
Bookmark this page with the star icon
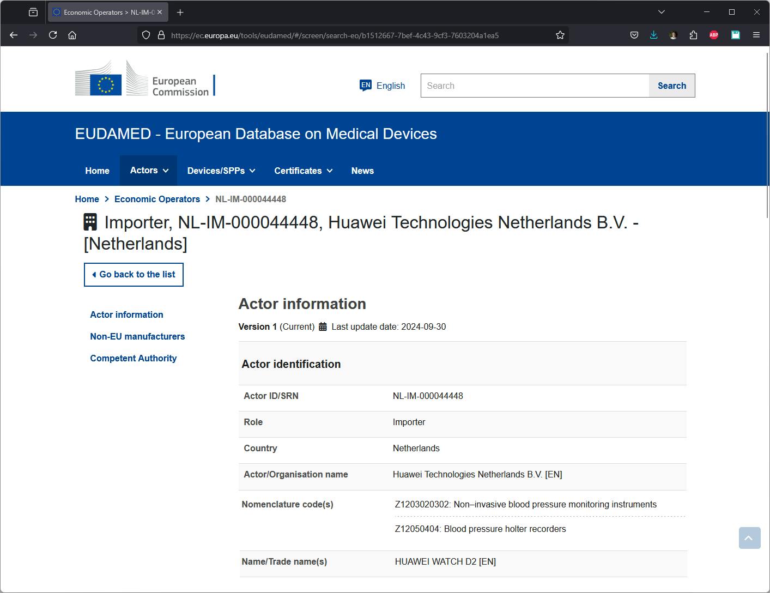pyautogui.click(x=560, y=35)
